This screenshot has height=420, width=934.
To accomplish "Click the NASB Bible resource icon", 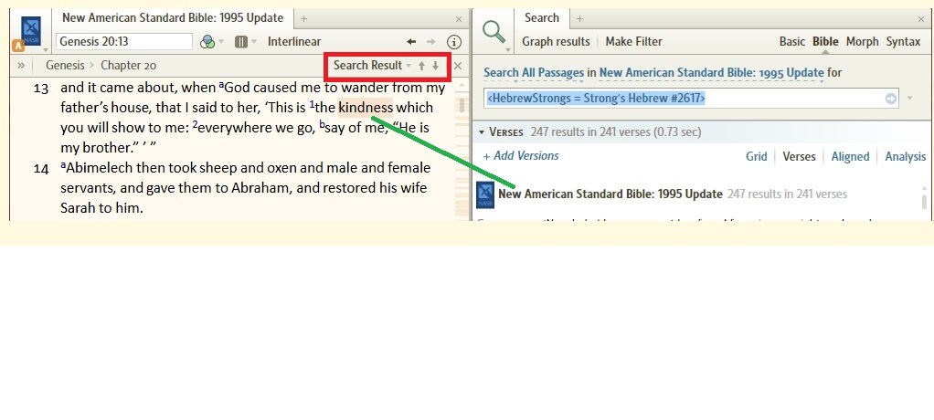I will tap(31, 32).
